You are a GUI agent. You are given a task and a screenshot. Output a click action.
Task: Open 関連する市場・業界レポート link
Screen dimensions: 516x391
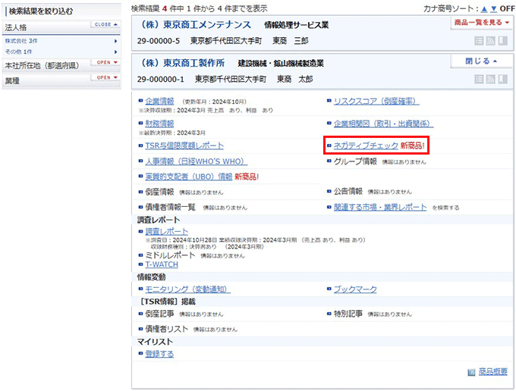(380, 208)
